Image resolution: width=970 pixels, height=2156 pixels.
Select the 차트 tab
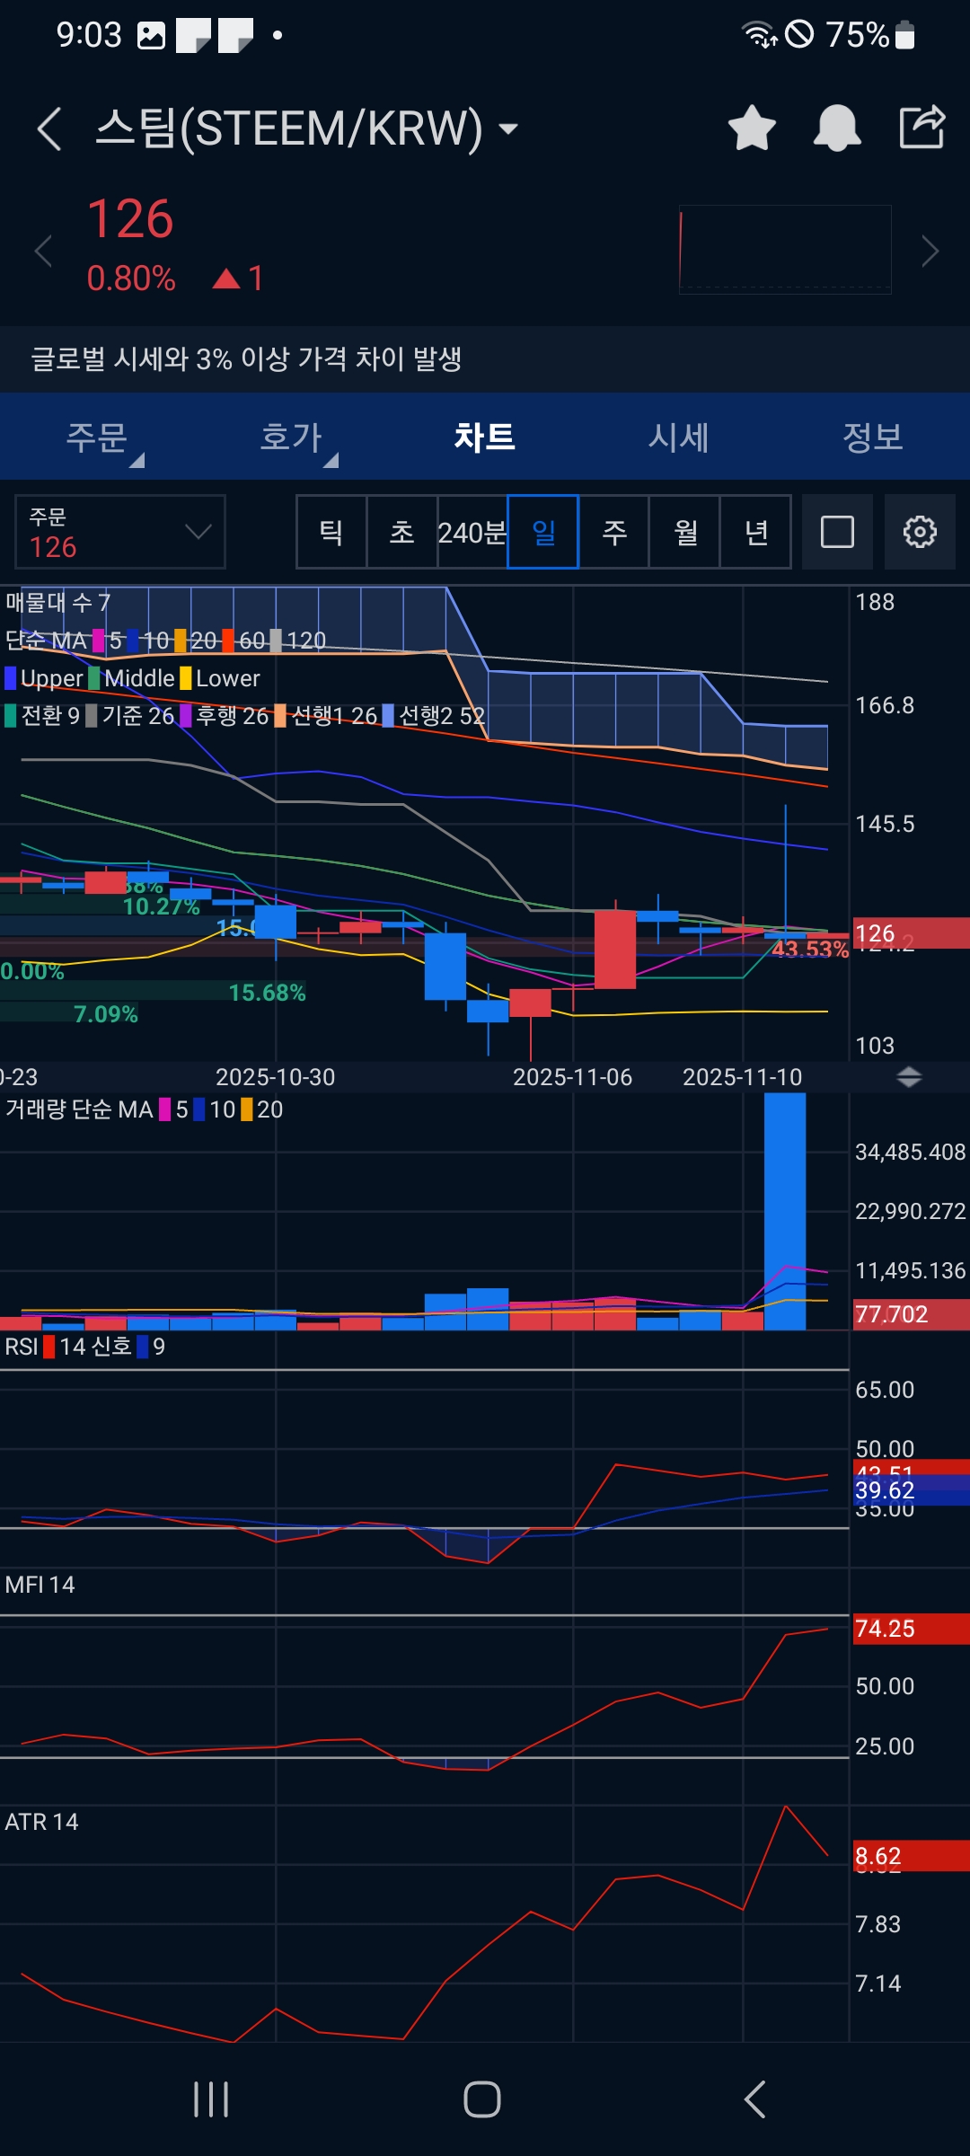485,437
